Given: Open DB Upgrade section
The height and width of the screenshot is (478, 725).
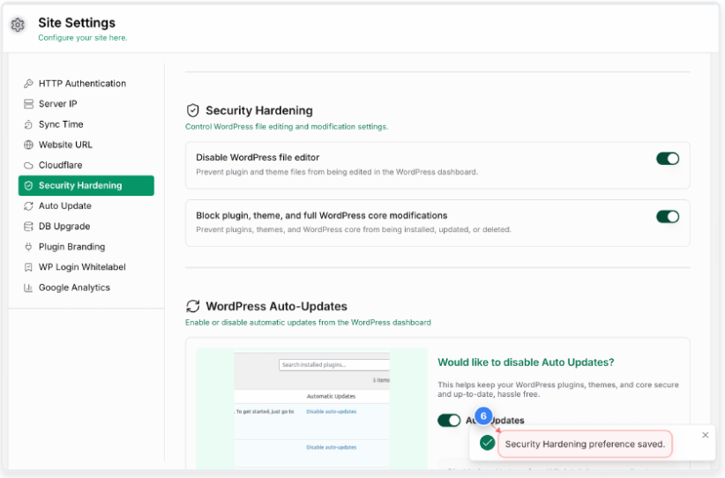Looking at the screenshot, I should point(86,227).
